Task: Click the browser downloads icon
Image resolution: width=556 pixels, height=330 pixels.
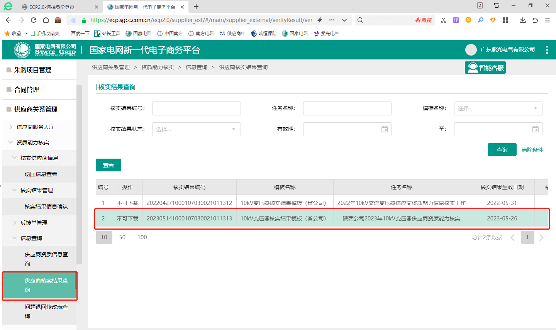Action: pos(522,20)
